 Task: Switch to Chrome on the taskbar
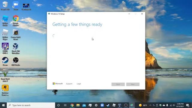[x=72, y=105]
